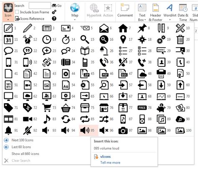198x170 pixels.
Task: Click the Hyperlink ribbon button
Action: (94, 10)
